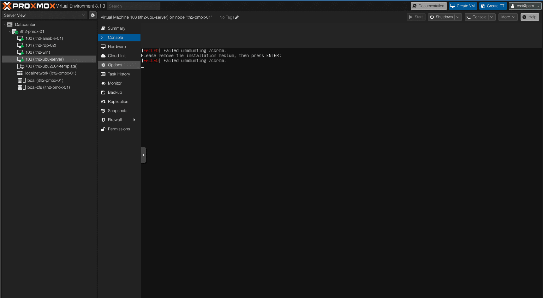Screen dimensions: 543x298
Task: Switch to the Task History tab
Action: click(x=119, y=74)
